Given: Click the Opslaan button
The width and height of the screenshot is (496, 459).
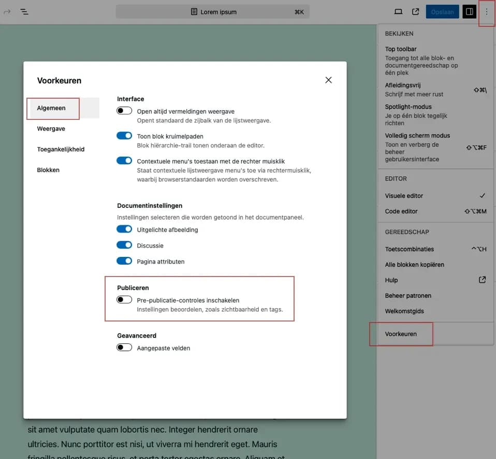Looking at the screenshot, I should click(x=442, y=12).
